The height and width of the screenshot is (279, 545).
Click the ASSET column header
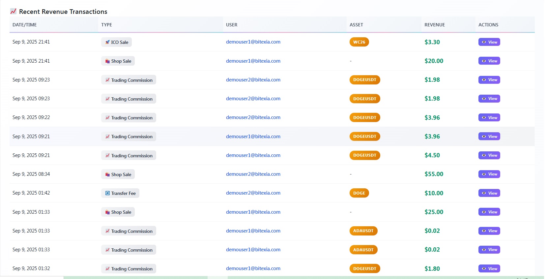[356, 25]
